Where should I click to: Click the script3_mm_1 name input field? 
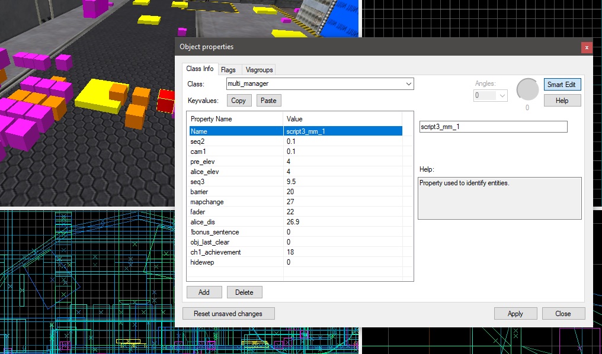tap(492, 127)
